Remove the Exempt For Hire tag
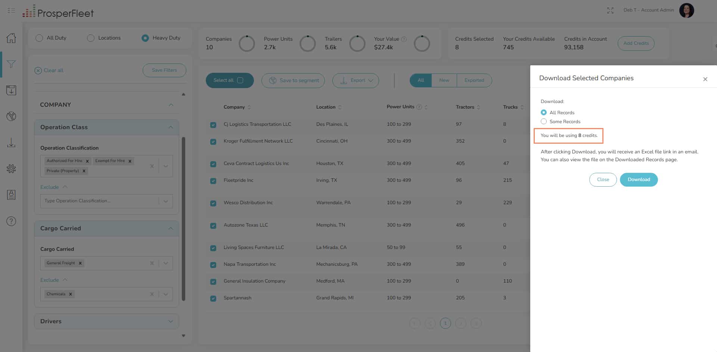The width and height of the screenshot is (717, 352). pyautogui.click(x=130, y=161)
